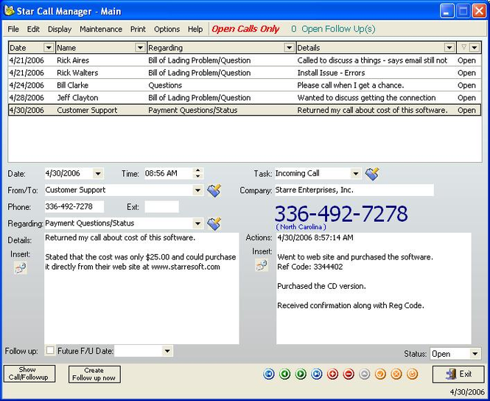The width and height of the screenshot is (490, 401).
Task: Expand the Regarding field dropdown arrow
Action: [x=197, y=223]
